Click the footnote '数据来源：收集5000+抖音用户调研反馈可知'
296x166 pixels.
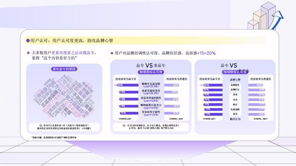(54, 138)
